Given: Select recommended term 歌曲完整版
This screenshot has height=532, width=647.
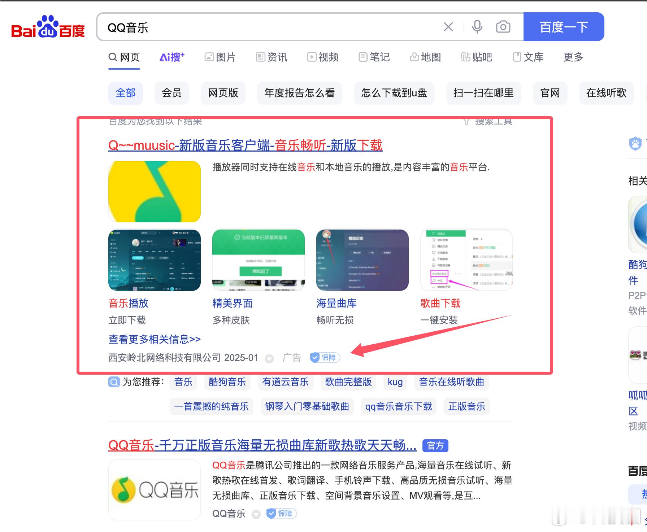Looking at the screenshot, I should click(348, 382).
